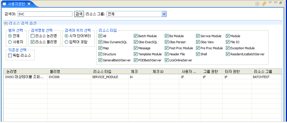The width and height of the screenshot is (287, 123).
Task: Open the view menu triangle icon
Action: [270, 3]
